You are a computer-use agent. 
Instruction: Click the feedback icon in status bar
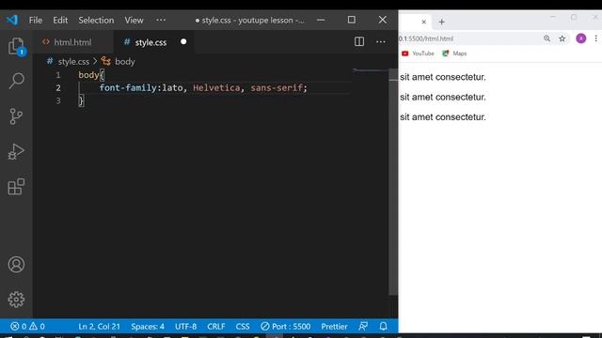tap(363, 326)
